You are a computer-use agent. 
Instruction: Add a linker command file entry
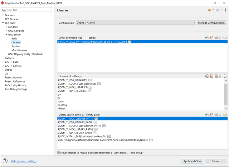tap(207, 38)
